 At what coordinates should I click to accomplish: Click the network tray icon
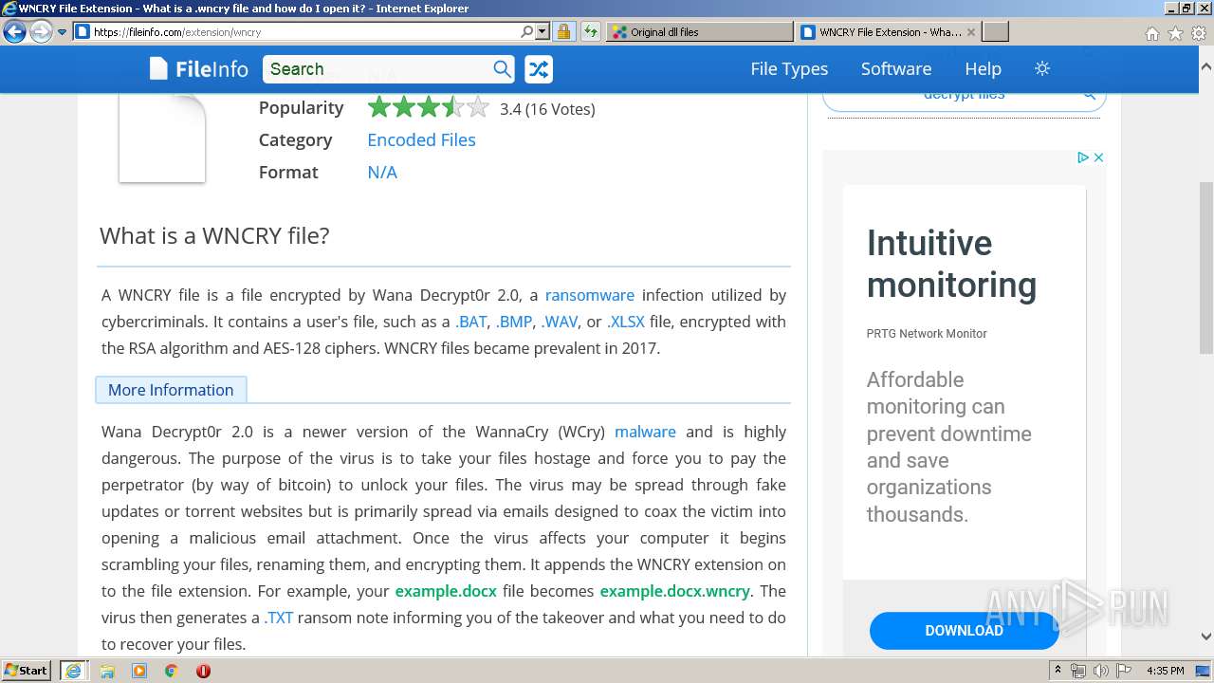coord(1078,671)
